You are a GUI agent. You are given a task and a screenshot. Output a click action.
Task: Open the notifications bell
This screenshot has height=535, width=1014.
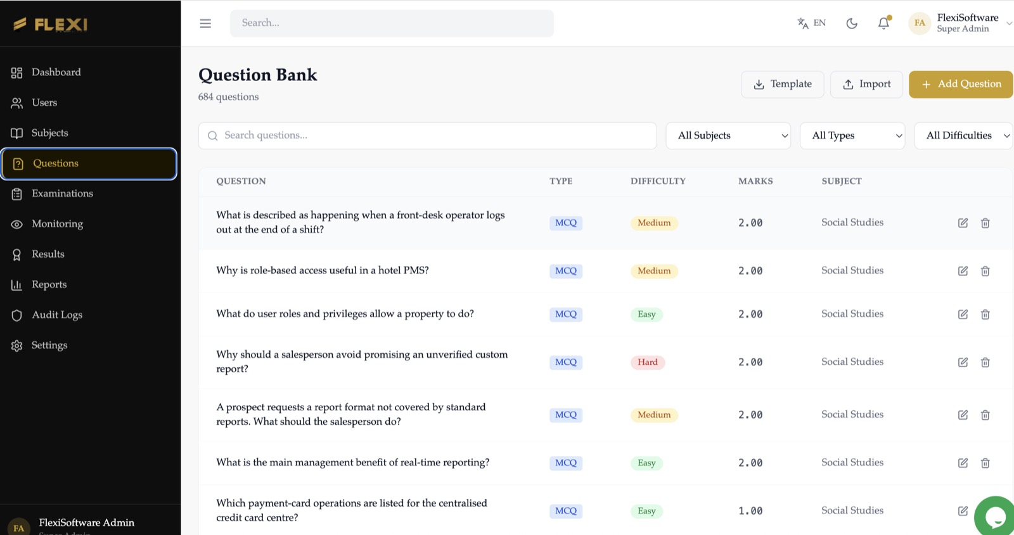pos(883,23)
